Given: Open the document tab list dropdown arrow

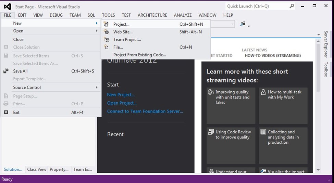Looking at the screenshot, I should [x=319, y=35].
